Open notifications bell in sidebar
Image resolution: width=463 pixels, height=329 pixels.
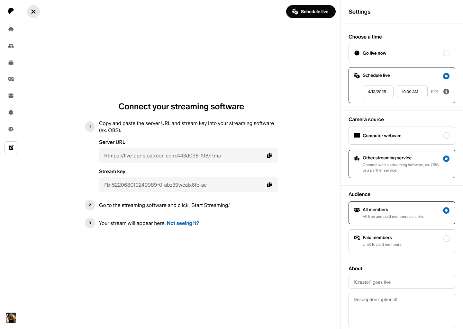point(11,112)
